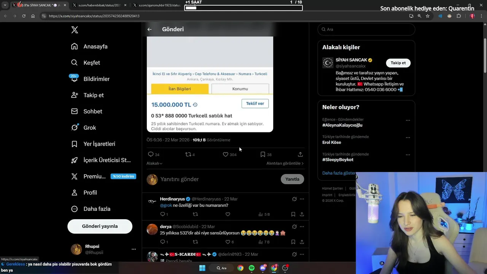Open more options on derya reply
The height and width of the screenshot is (274, 487).
(x=302, y=226)
